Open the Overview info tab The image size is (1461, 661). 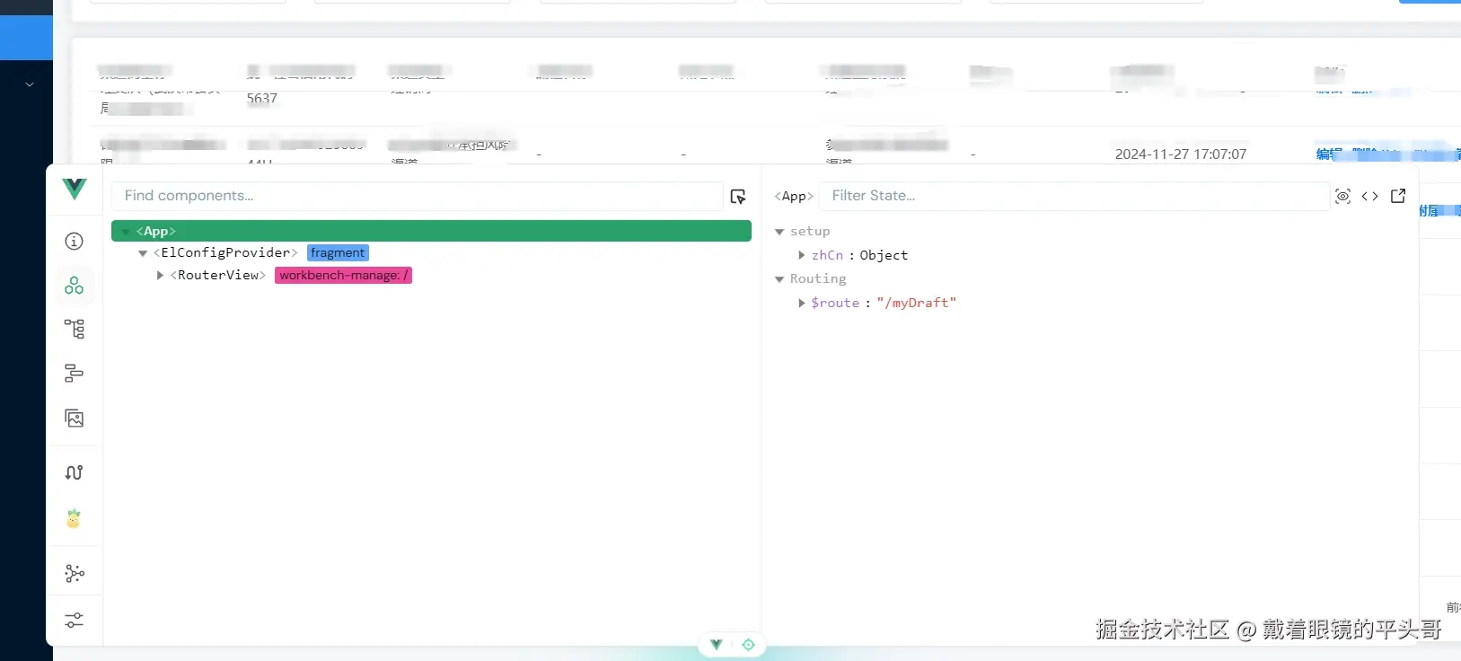point(75,241)
